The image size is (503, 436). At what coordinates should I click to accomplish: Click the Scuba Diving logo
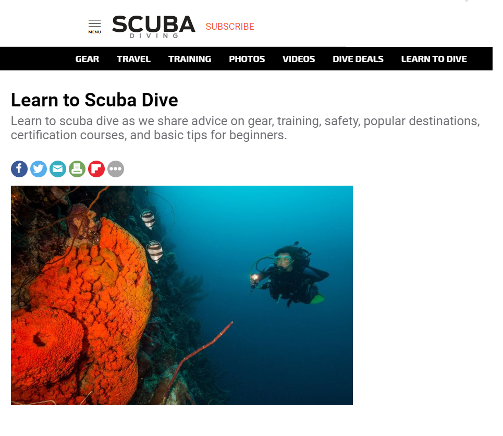[x=154, y=27]
